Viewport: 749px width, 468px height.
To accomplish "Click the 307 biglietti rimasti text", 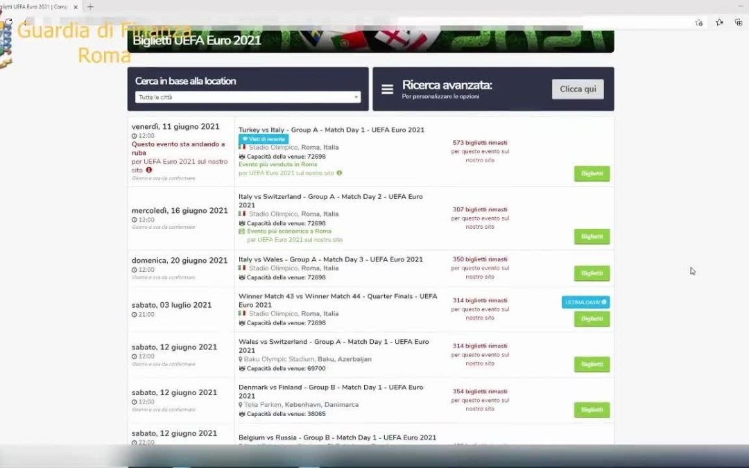I will point(480,209).
